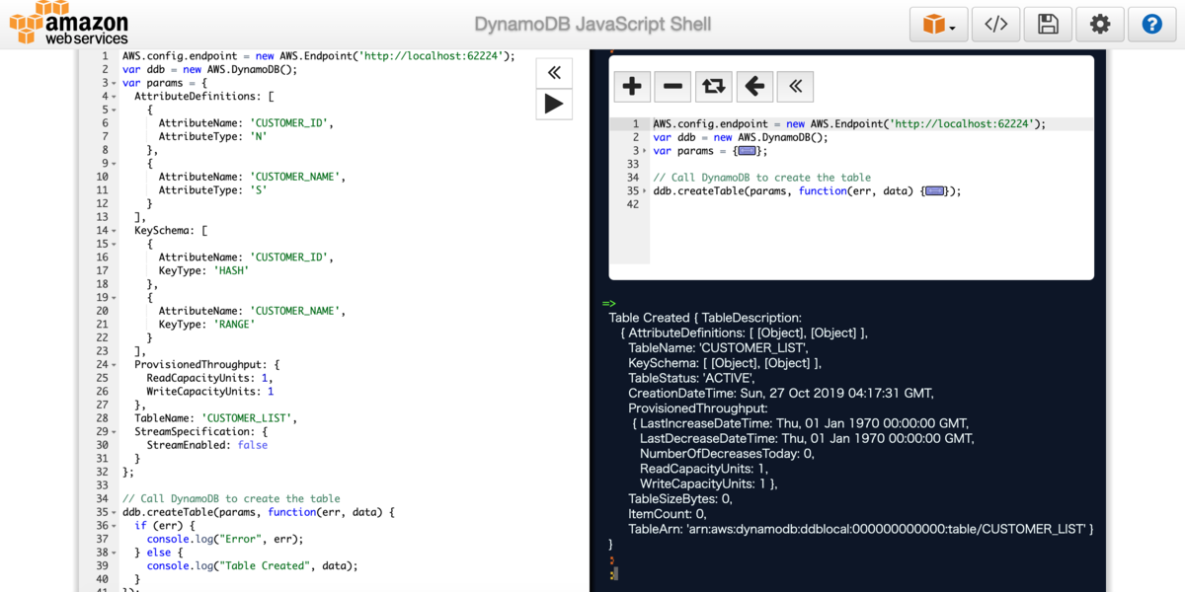Screen dimensions: 1185x592
Task: Click the save floppy disk icon
Action: pyautogui.click(x=1048, y=24)
